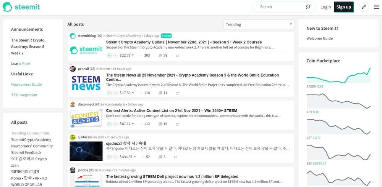Open comments icon showing 3
382x187 pixels.
pyautogui.click(x=160, y=157)
